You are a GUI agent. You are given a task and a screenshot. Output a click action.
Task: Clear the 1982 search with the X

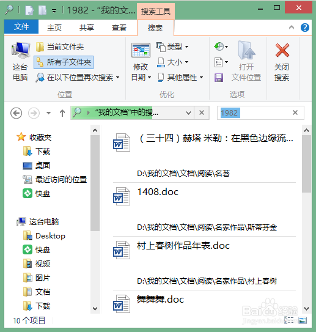coord(295,113)
